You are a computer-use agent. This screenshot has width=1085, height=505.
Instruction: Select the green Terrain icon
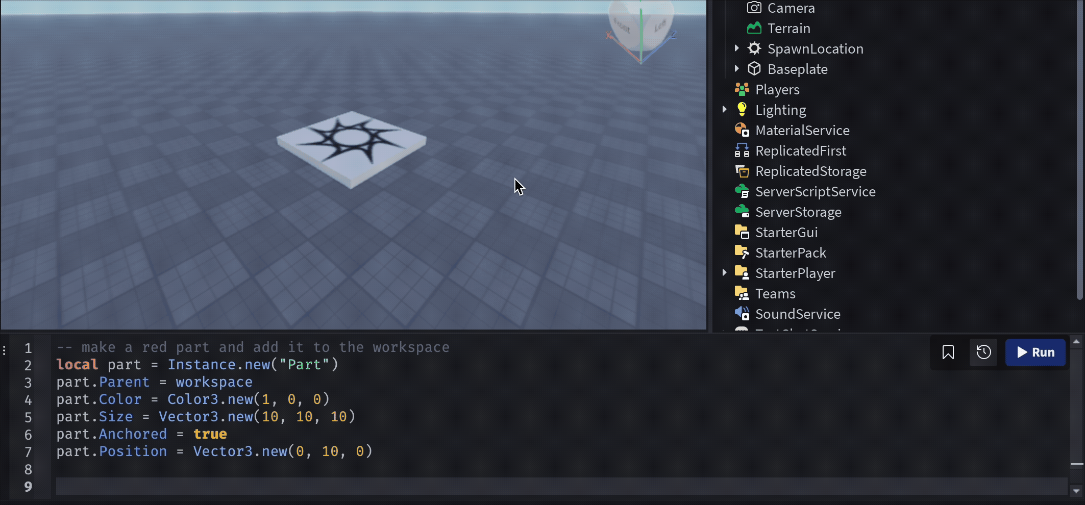pos(754,28)
